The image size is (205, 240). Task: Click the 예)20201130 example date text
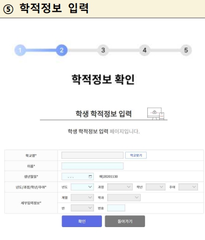pos(108,177)
